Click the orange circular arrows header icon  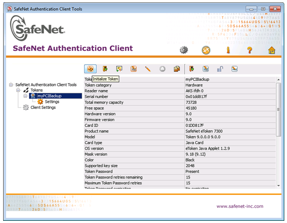tap(206, 50)
